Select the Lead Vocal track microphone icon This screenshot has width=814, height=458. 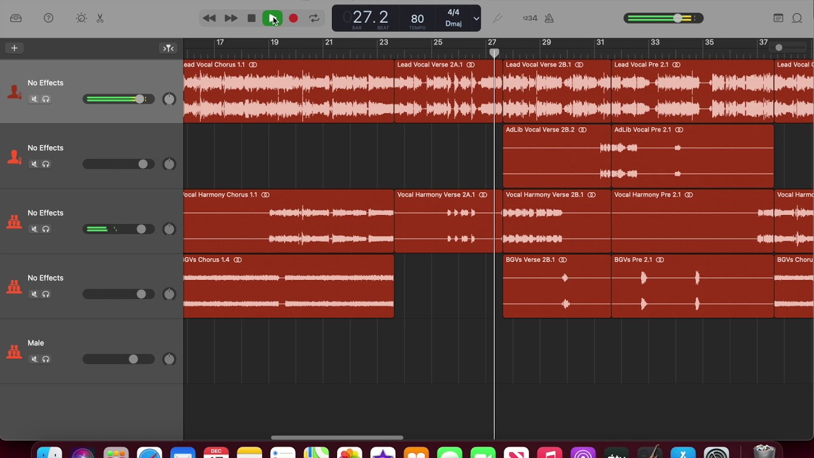(x=13, y=92)
